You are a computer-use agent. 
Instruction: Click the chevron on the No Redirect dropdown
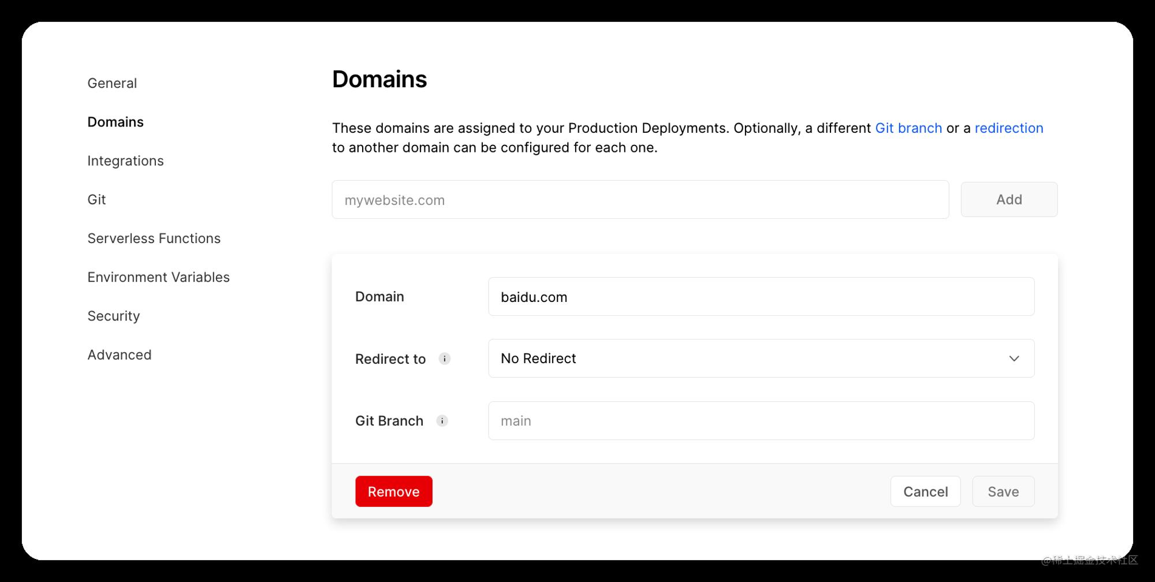(1014, 358)
